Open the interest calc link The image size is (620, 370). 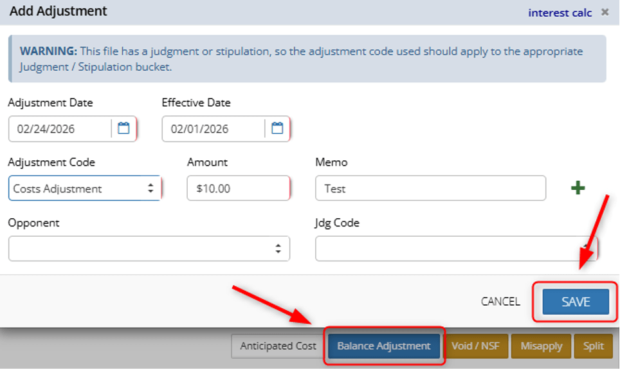tap(560, 13)
